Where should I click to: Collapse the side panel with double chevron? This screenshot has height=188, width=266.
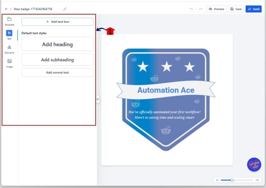98,99
